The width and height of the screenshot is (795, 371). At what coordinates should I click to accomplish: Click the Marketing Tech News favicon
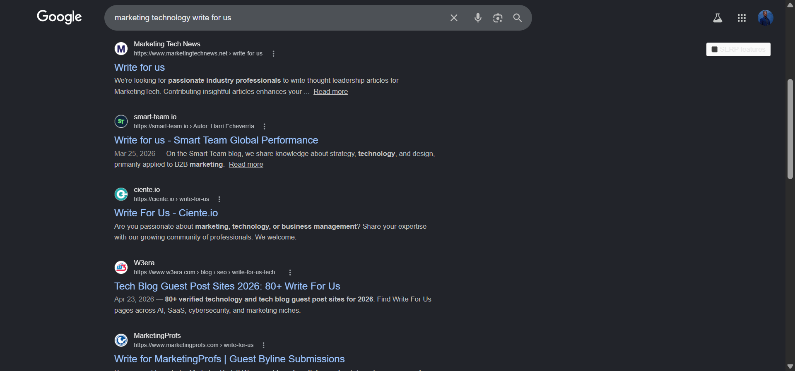coord(121,49)
